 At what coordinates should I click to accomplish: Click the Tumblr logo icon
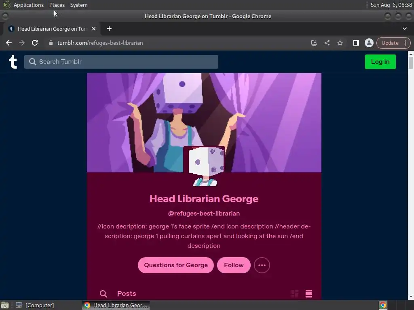point(13,62)
